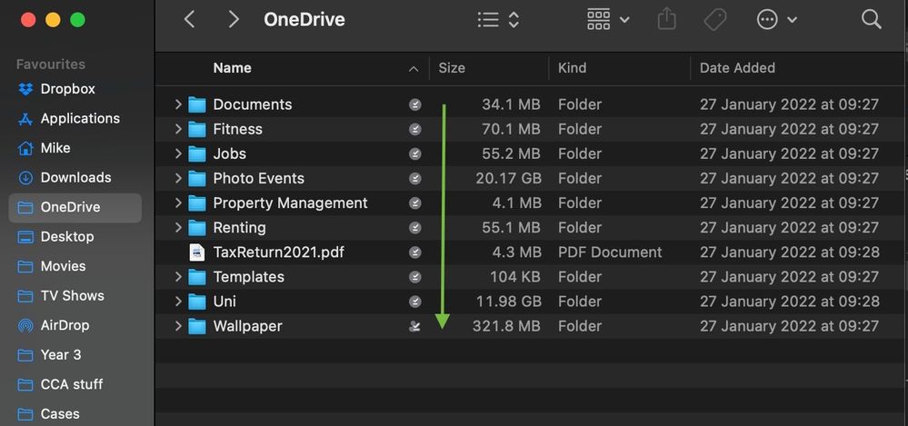Sort by the Size column header
Screen dimensions: 908x426
[452, 68]
